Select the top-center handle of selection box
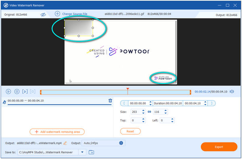 coord(79,20)
